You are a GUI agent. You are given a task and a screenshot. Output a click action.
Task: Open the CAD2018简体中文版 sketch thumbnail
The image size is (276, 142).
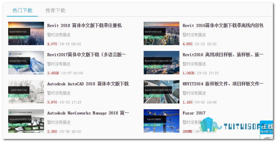tap(26, 92)
